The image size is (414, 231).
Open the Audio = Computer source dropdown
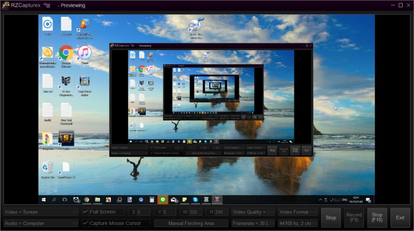click(41, 224)
